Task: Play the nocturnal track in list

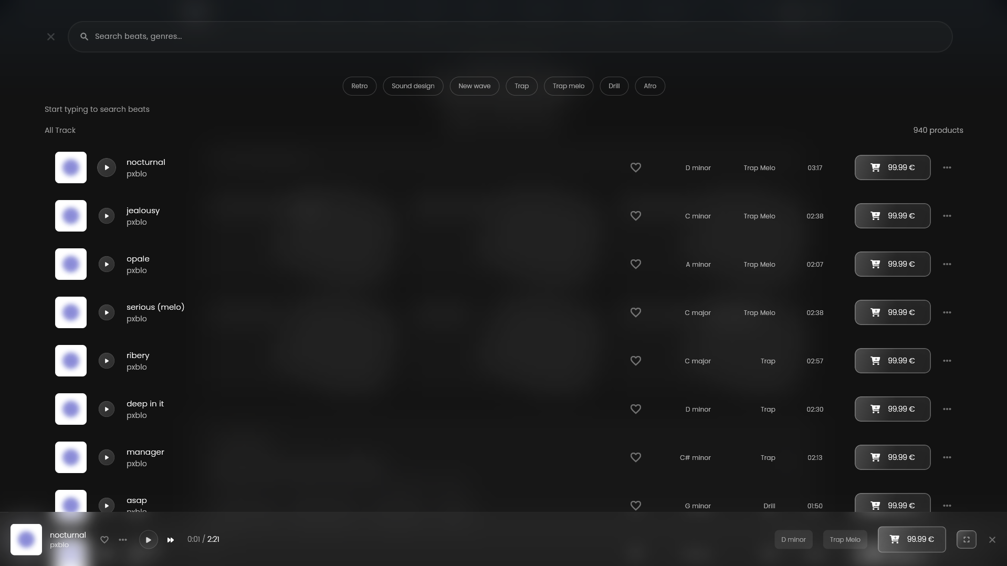Action: click(x=107, y=167)
